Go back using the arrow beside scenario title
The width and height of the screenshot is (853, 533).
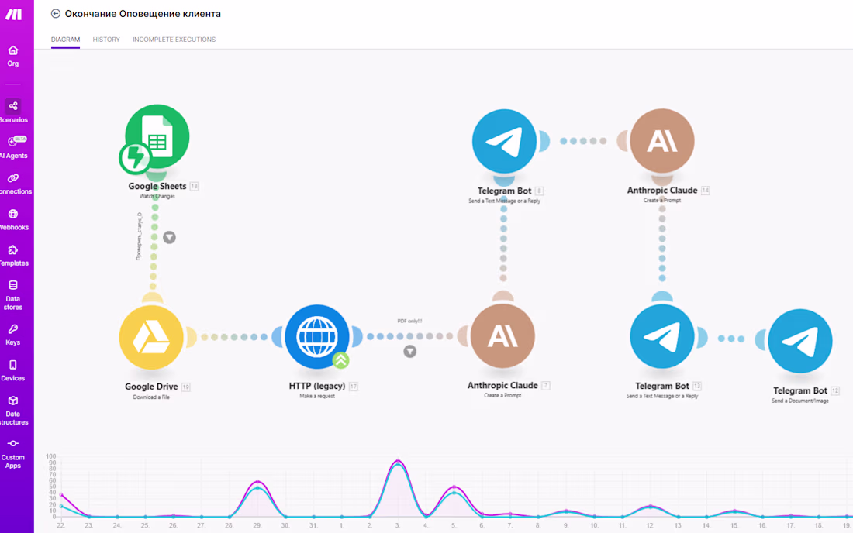[x=56, y=14]
